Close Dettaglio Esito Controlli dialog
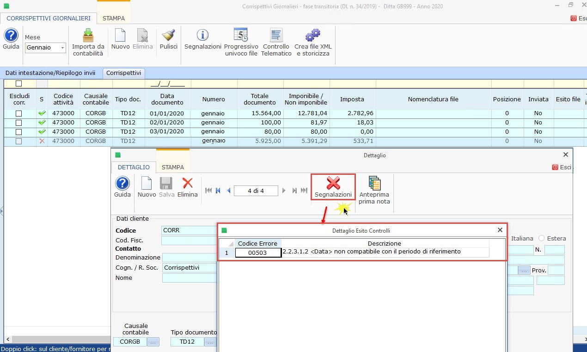 [500, 230]
